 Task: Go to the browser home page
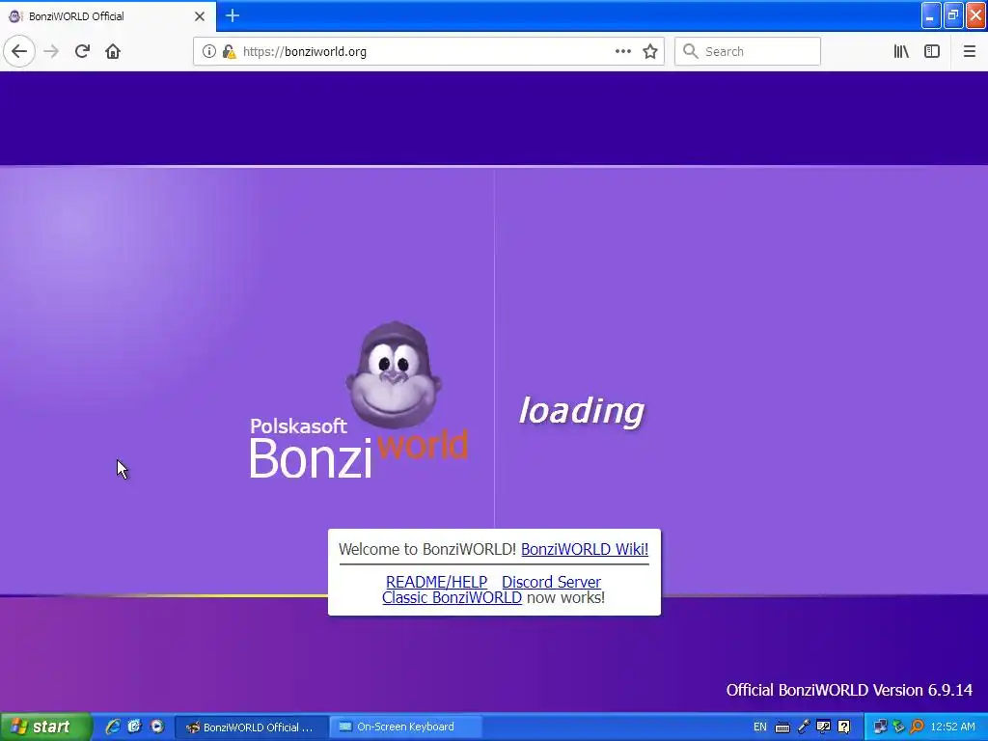(113, 52)
